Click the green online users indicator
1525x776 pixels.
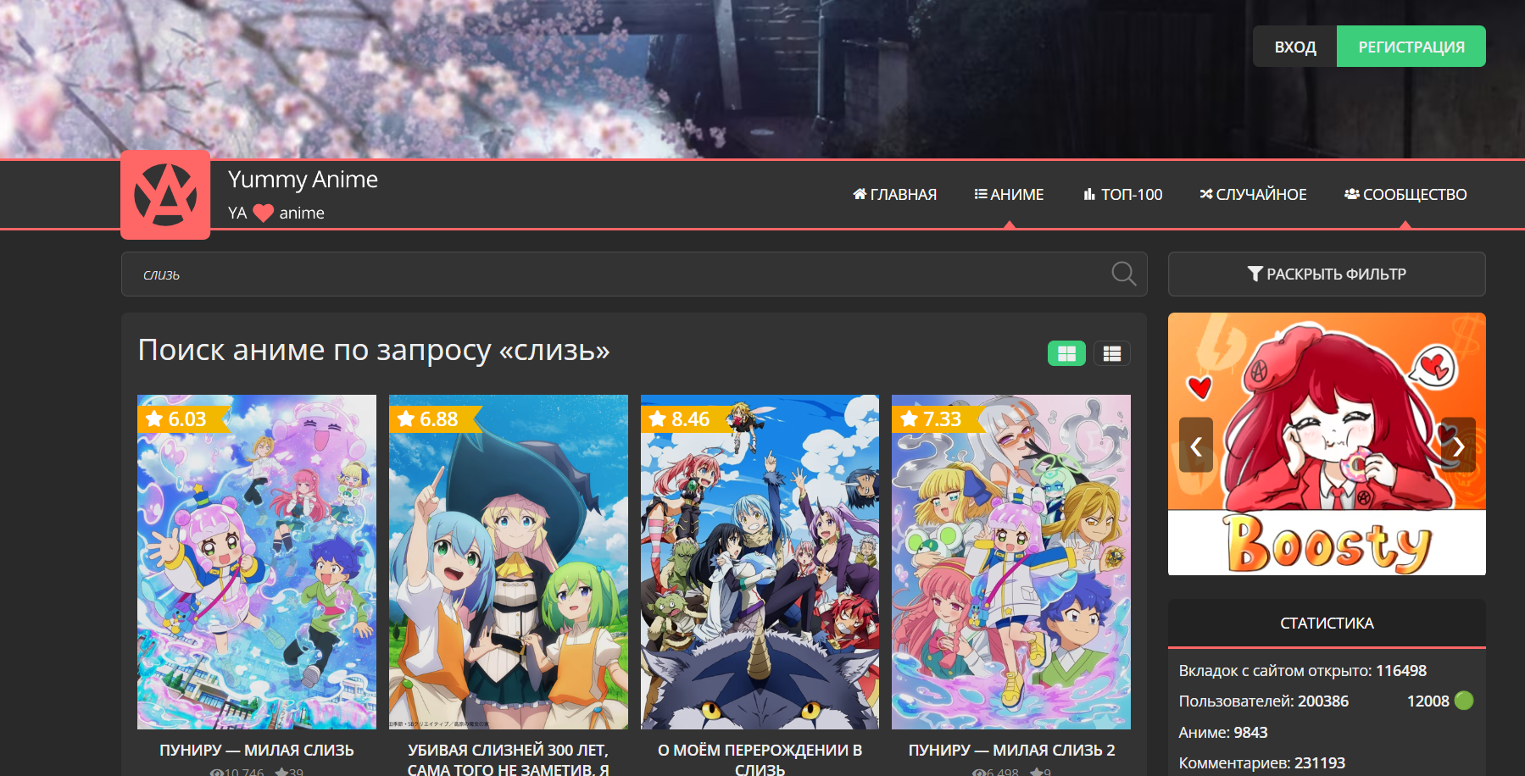[1464, 701]
